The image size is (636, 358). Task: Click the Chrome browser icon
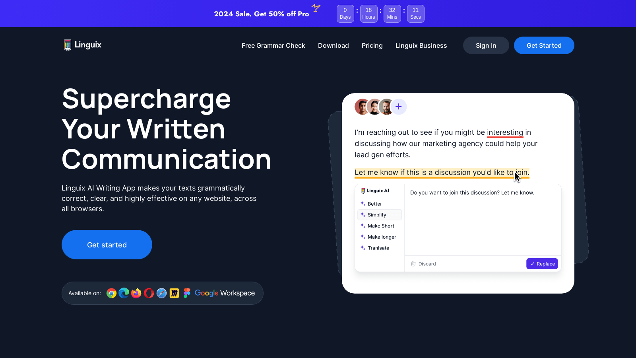112,293
